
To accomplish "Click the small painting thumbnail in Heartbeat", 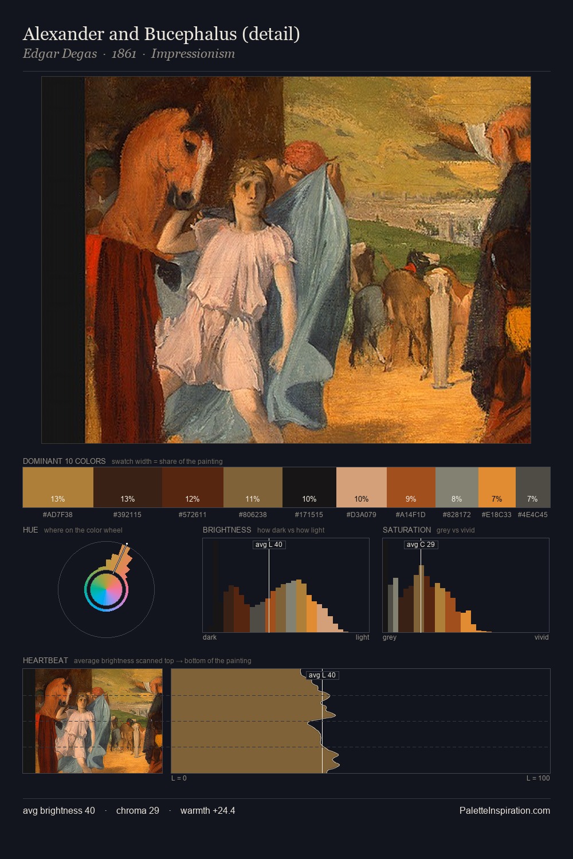I will [x=92, y=721].
